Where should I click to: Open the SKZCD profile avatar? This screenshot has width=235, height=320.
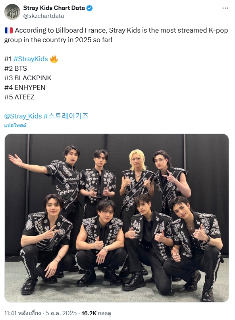click(12, 12)
